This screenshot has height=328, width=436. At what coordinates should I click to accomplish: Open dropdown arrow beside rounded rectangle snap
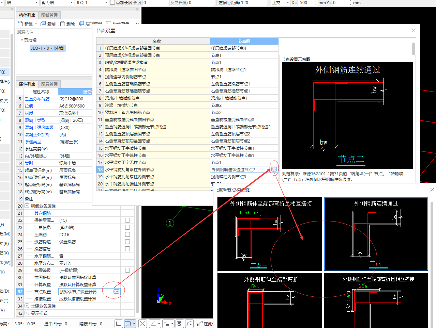pos(134,324)
